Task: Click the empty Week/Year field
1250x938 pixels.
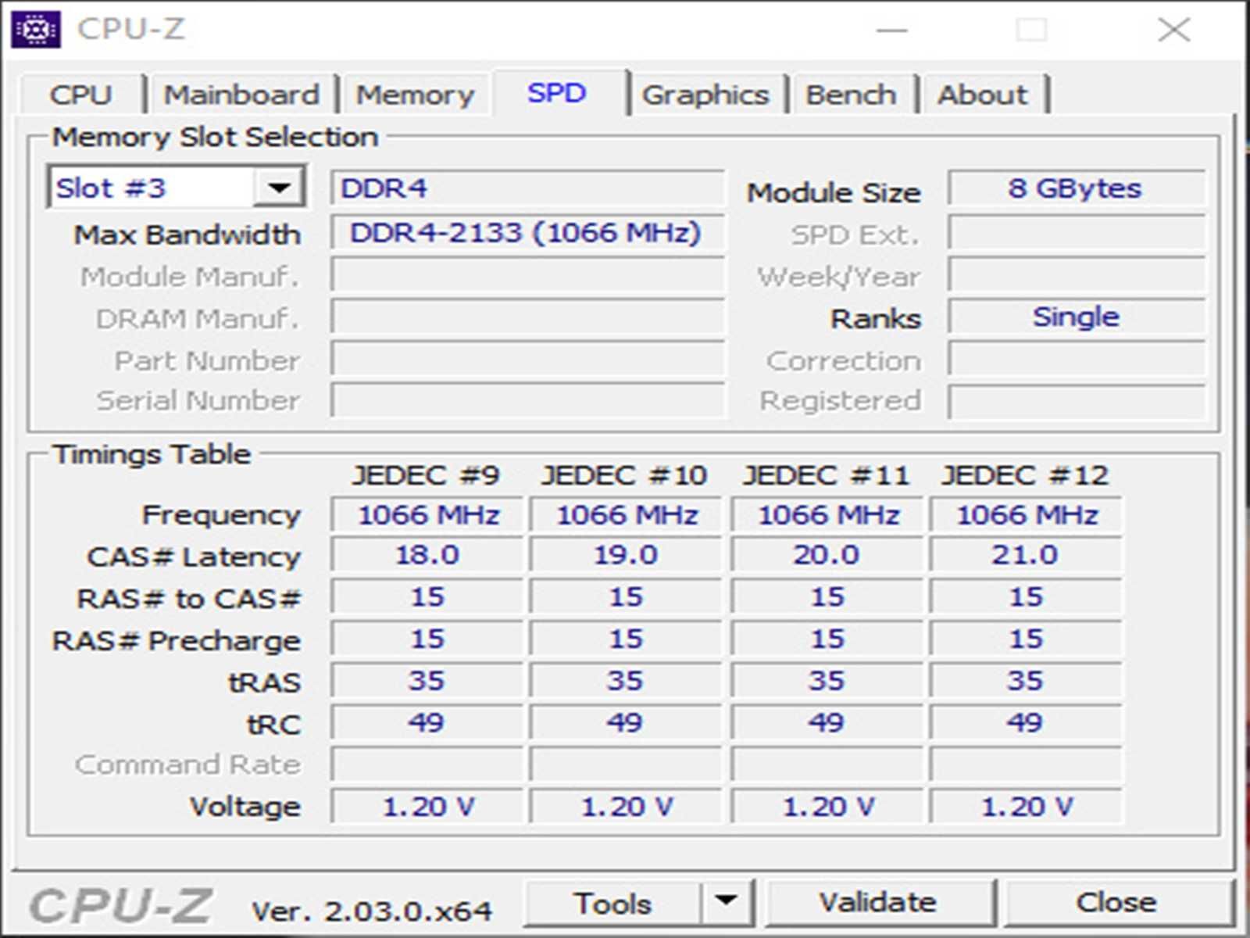Action: [x=1076, y=275]
